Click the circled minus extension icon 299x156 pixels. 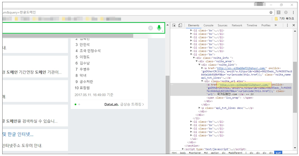click(x=286, y=13)
